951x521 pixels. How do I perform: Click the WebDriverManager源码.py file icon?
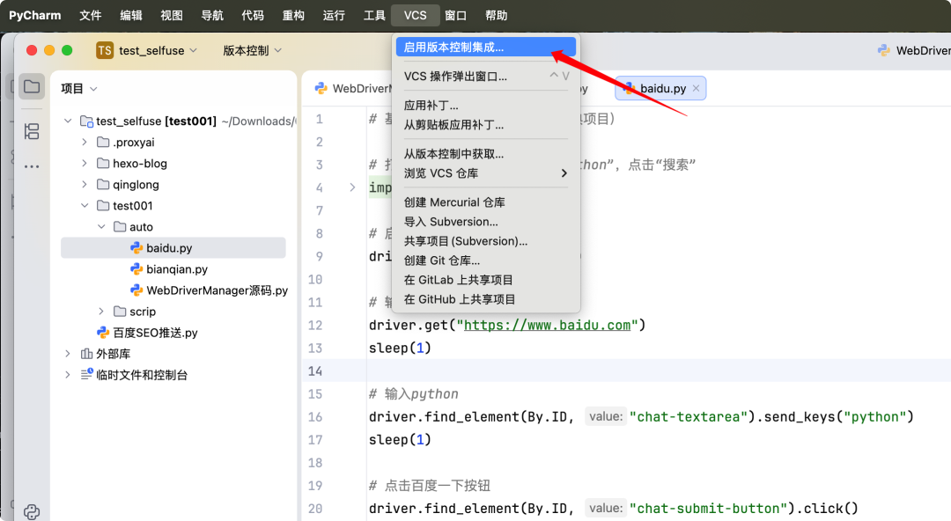(x=136, y=290)
